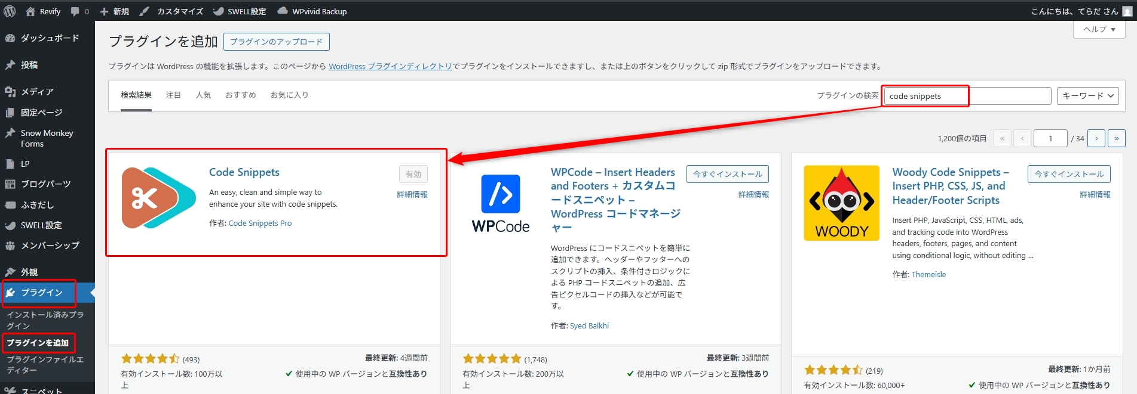Click the user avatar in admin bar

coord(1127,11)
